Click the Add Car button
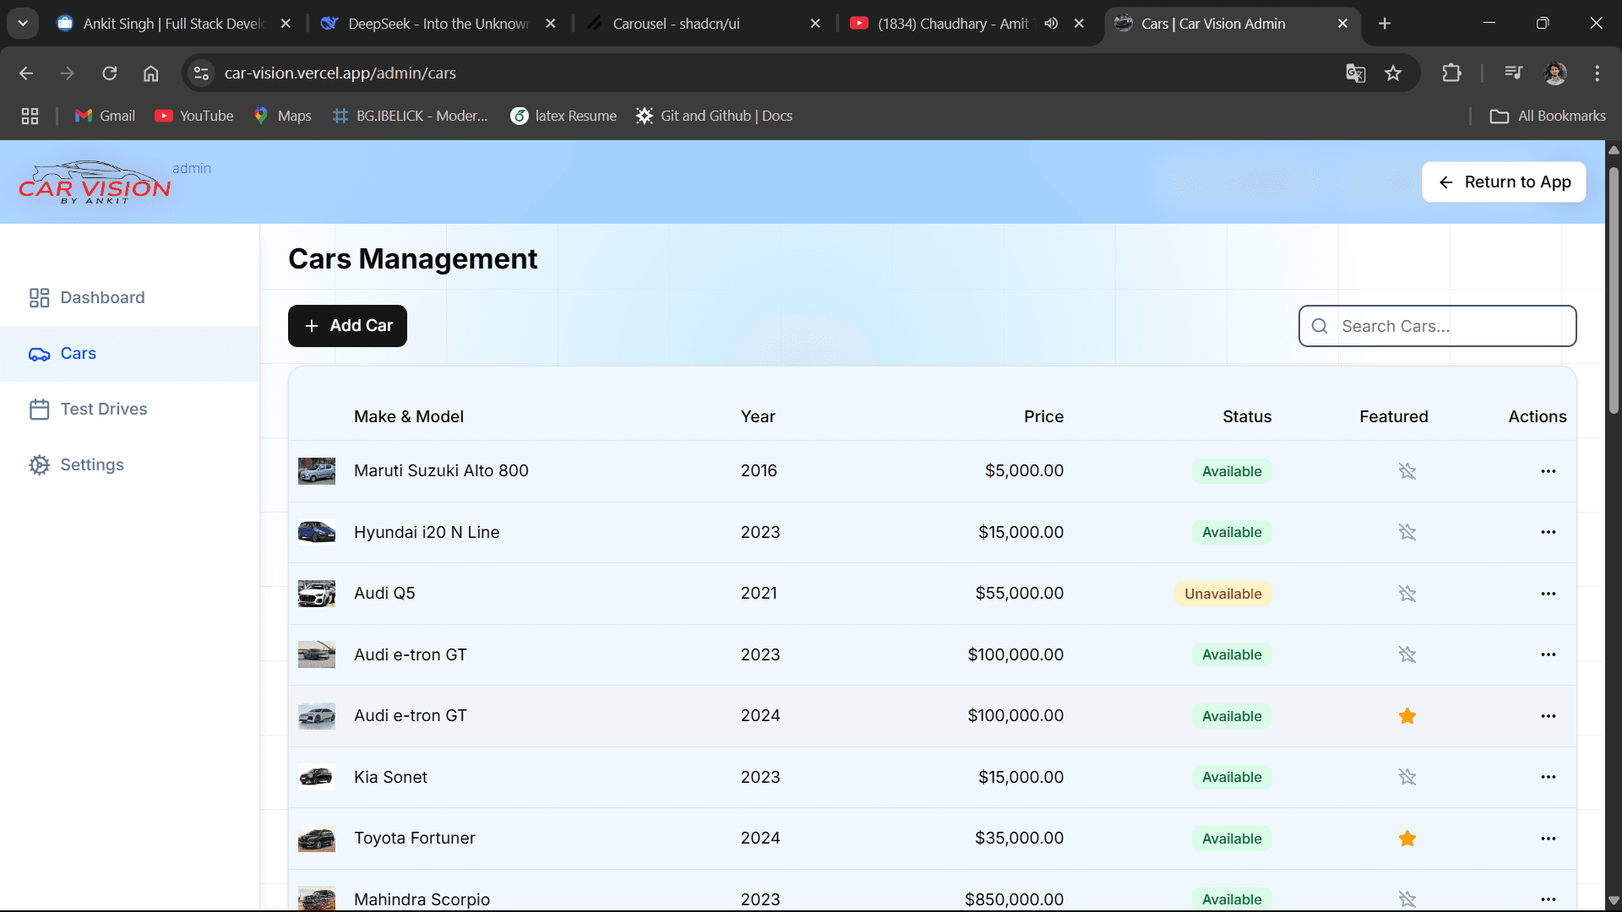Image resolution: width=1622 pixels, height=912 pixels. [347, 326]
